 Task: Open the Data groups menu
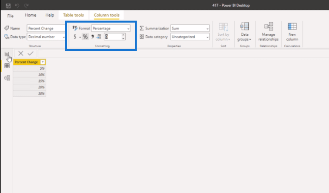[244, 32]
